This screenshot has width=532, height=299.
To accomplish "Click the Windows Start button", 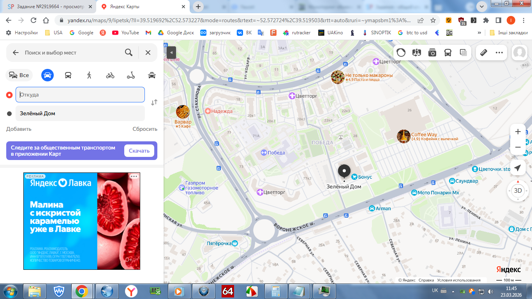I will [x=11, y=291].
